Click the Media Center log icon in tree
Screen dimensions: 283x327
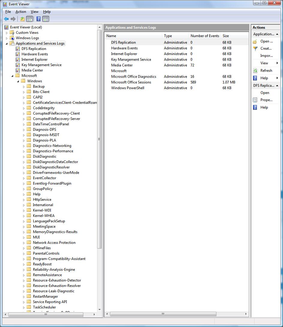pos(18,70)
